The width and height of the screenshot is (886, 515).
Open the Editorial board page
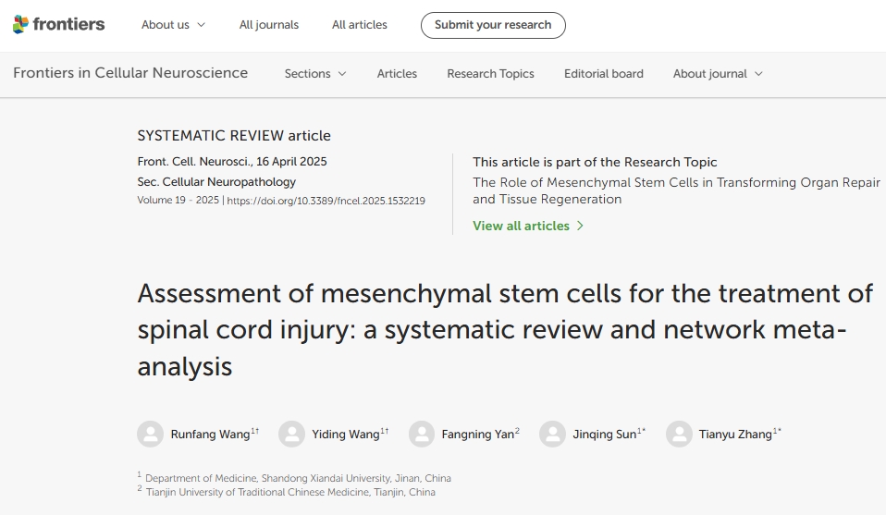click(603, 74)
